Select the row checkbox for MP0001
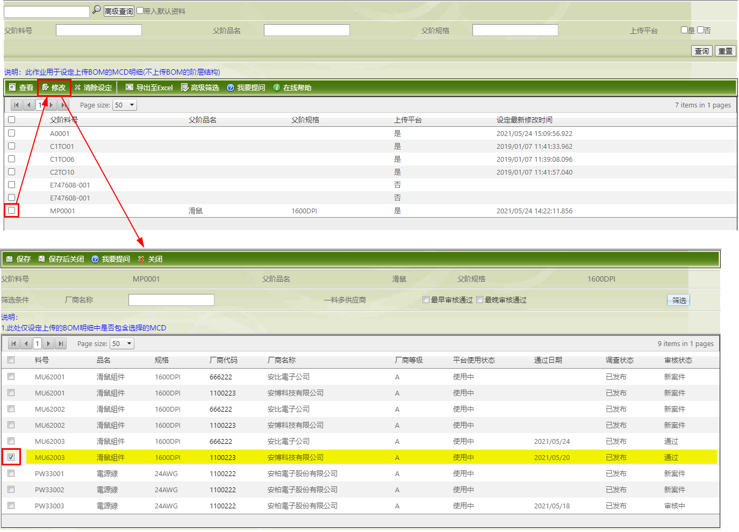 click(11, 211)
